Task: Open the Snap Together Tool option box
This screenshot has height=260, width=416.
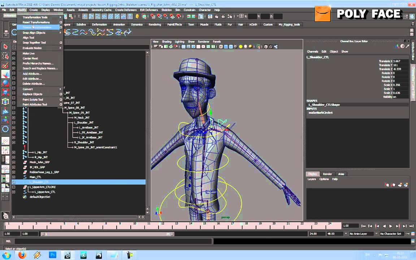Action: coord(61,43)
